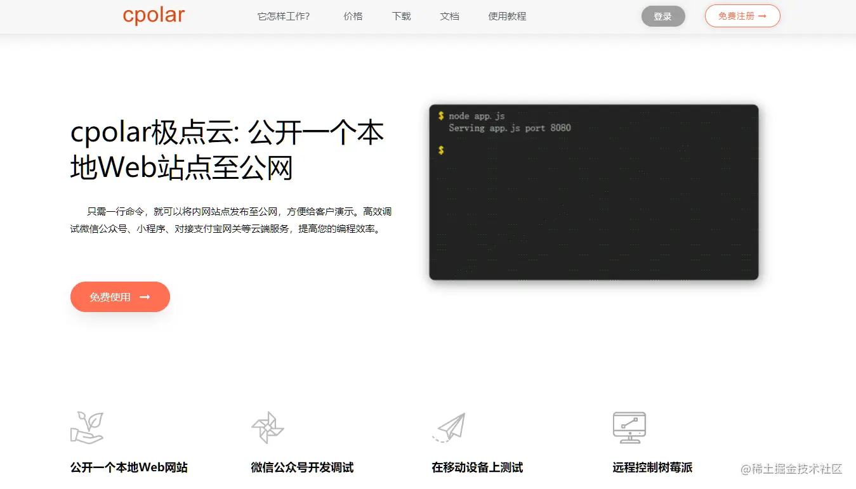Click the arrow icon inside 免费使用 button
The image size is (856, 489).
[x=145, y=297]
